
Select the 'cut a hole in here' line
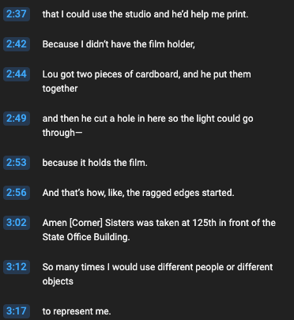pyautogui.click(x=148, y=126)
